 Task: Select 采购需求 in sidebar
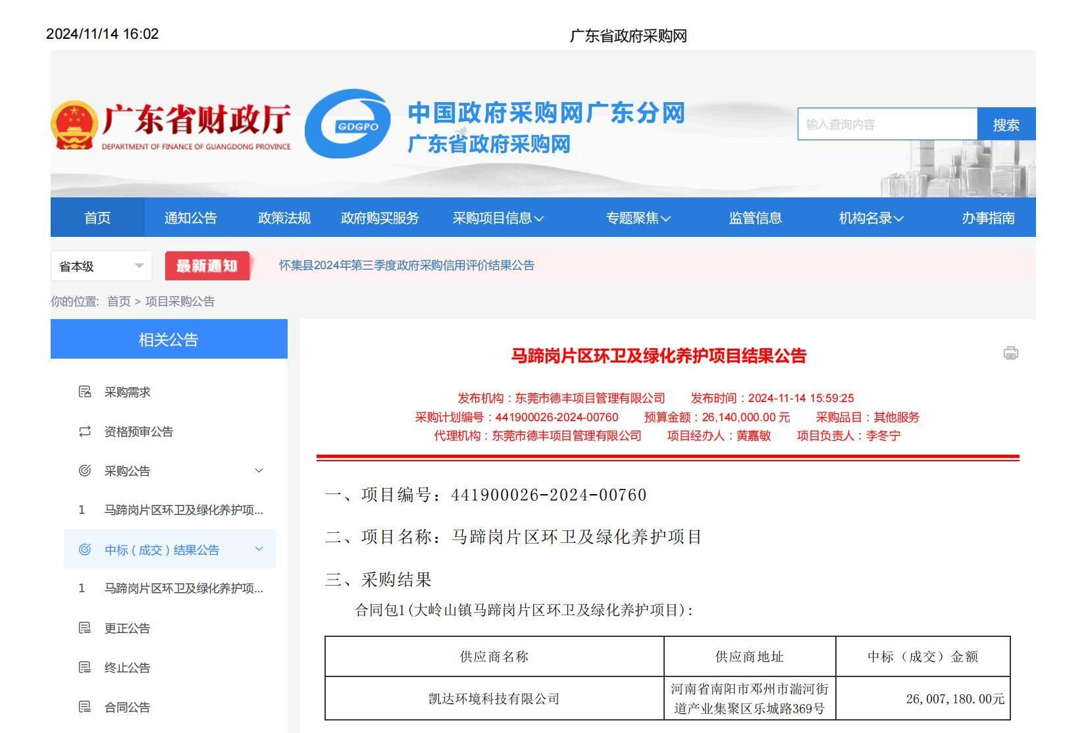[x=127, y=392]
